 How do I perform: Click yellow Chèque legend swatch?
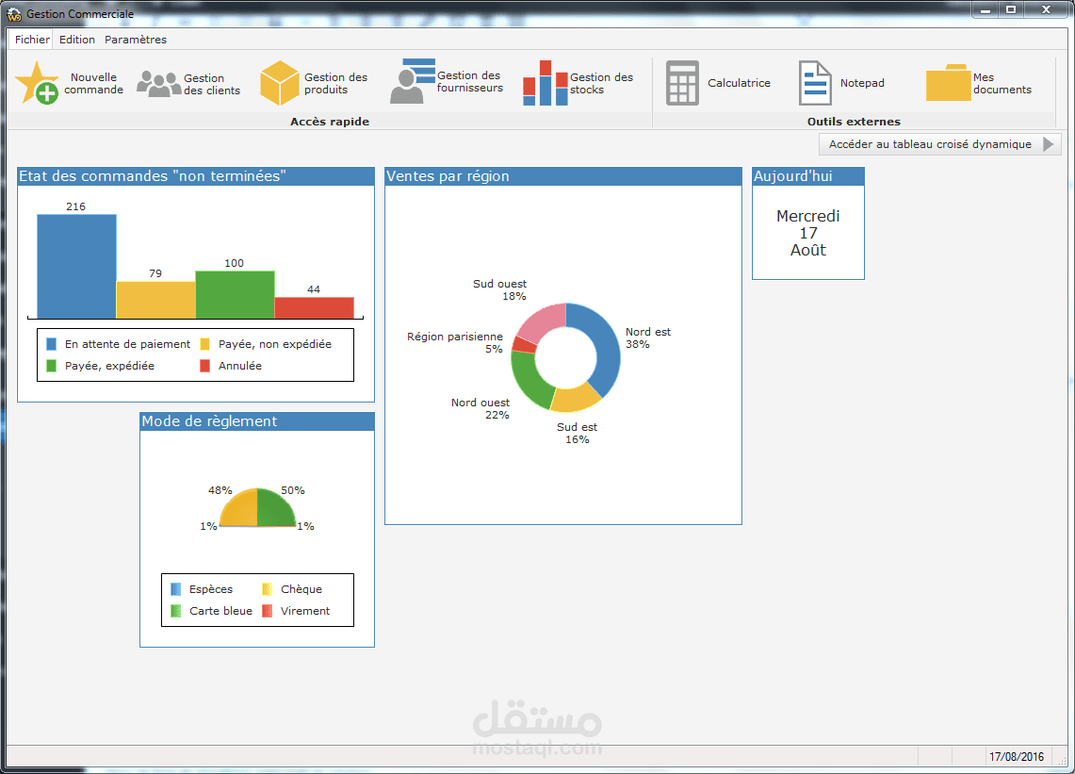tap(268, 589)
